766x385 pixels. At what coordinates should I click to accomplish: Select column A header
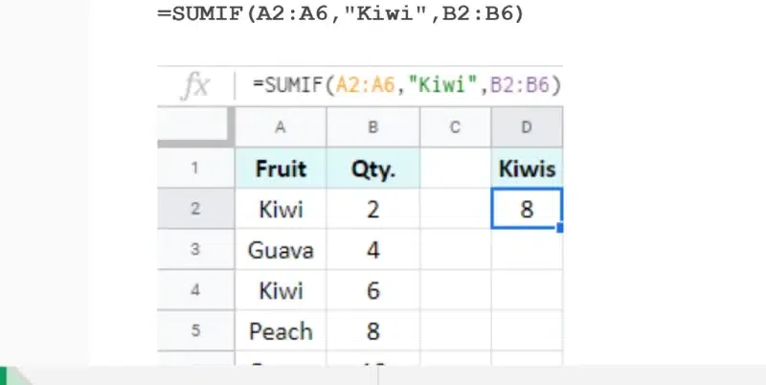(280, 127)
